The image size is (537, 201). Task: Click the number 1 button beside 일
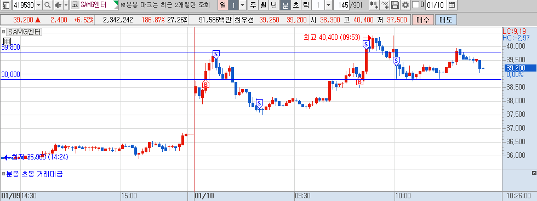point(233,5)
